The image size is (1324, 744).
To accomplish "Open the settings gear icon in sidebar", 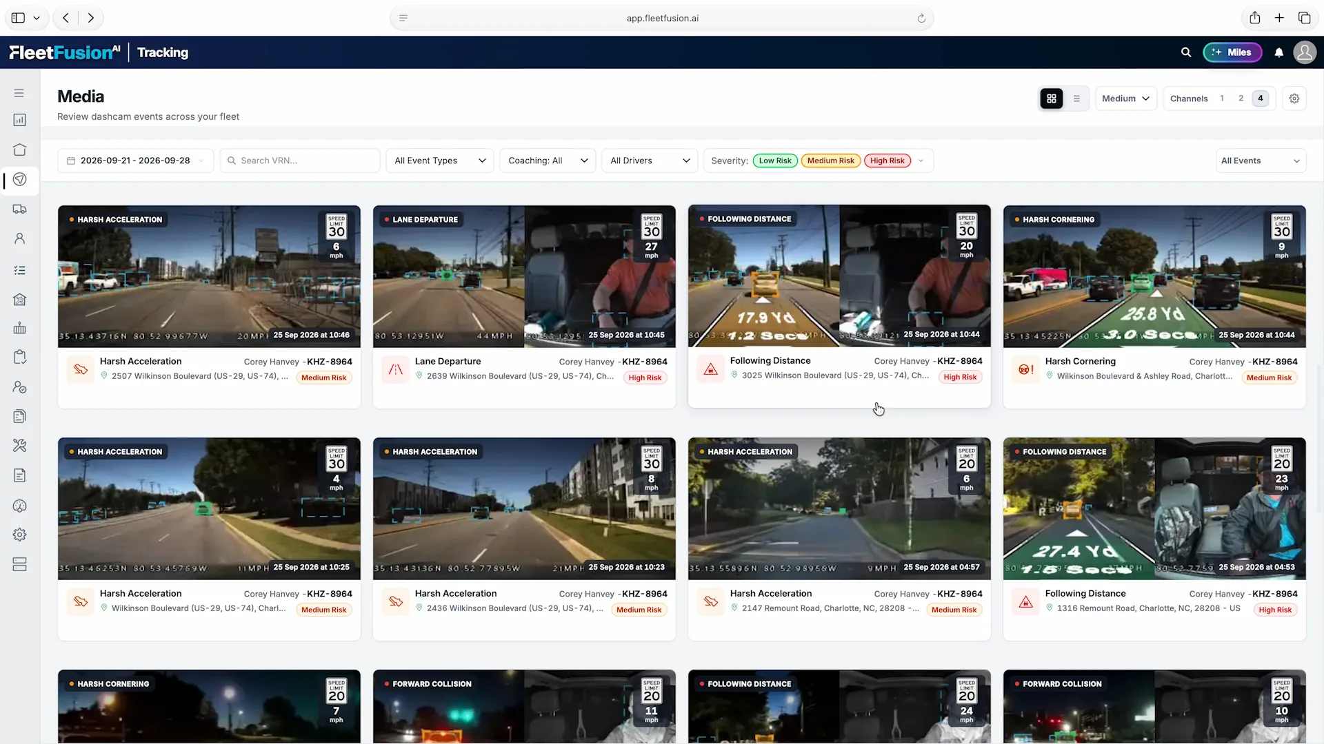I will click(19, 535).
